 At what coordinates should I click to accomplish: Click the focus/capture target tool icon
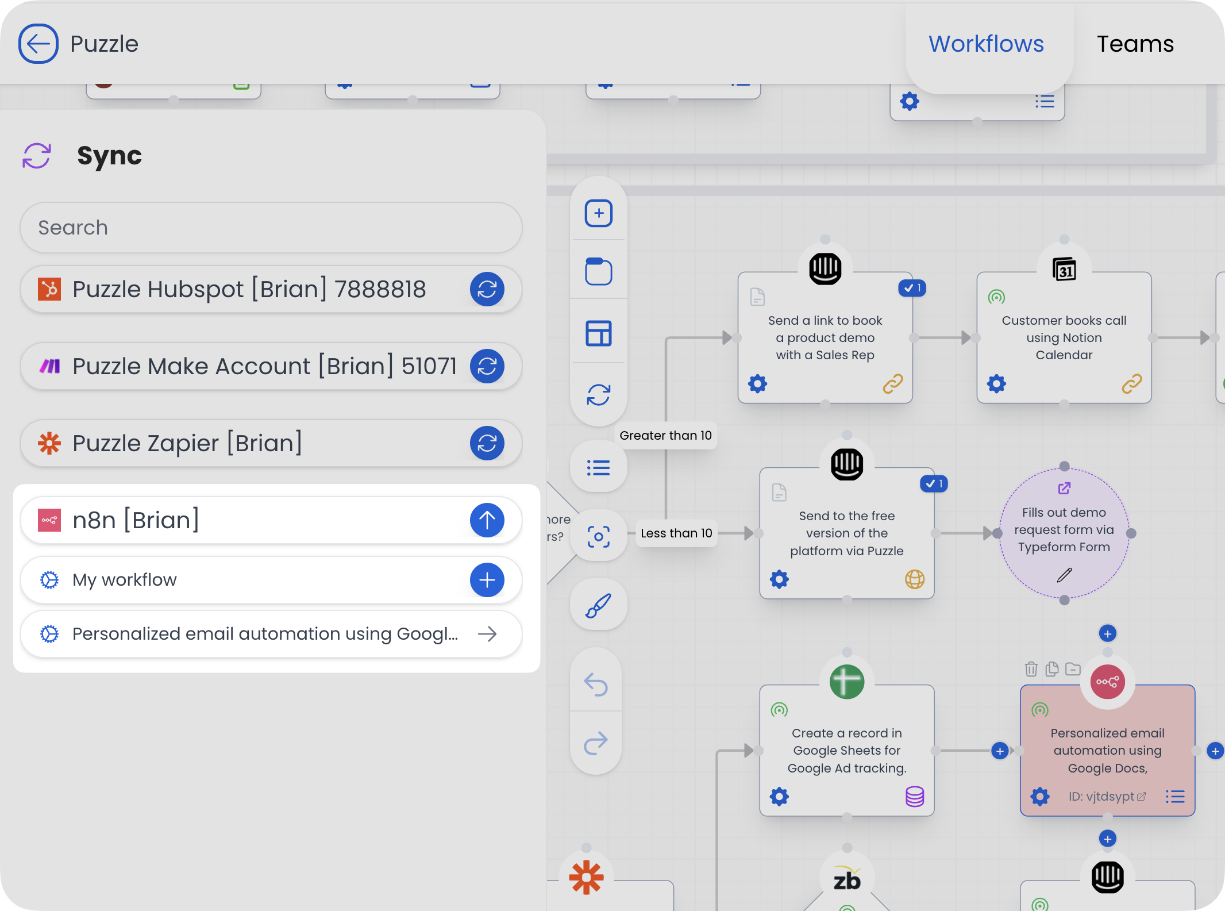click(x=598, y=537)
